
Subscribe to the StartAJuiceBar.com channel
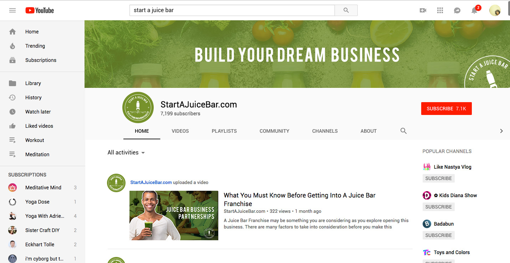point(446,109)
